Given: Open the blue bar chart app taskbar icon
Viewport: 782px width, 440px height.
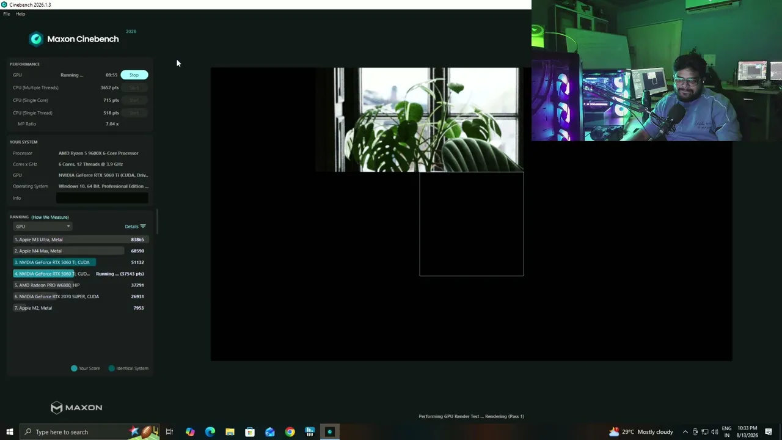Looking at the screenshot, I should click(x=310, y=432).
